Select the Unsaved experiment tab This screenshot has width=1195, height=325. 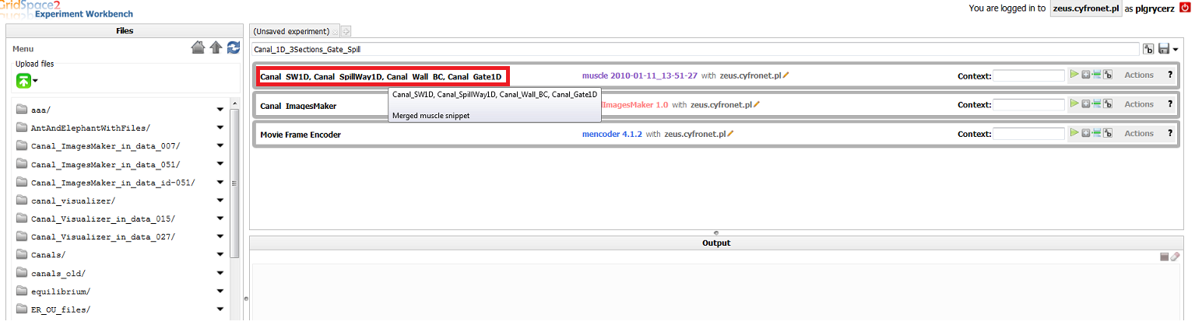[291, 31]
